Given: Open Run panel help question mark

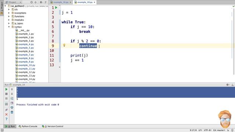Looking at the screenshot, I should (6, 119).
